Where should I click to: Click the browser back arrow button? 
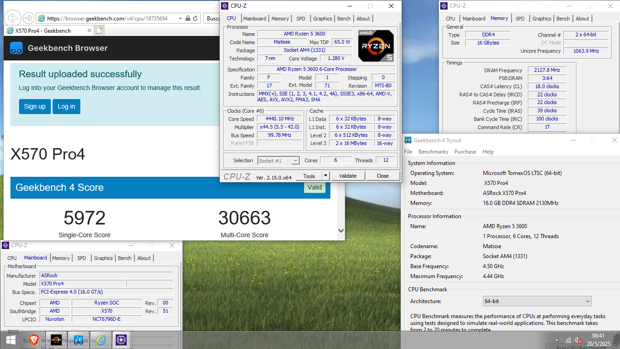13,18
